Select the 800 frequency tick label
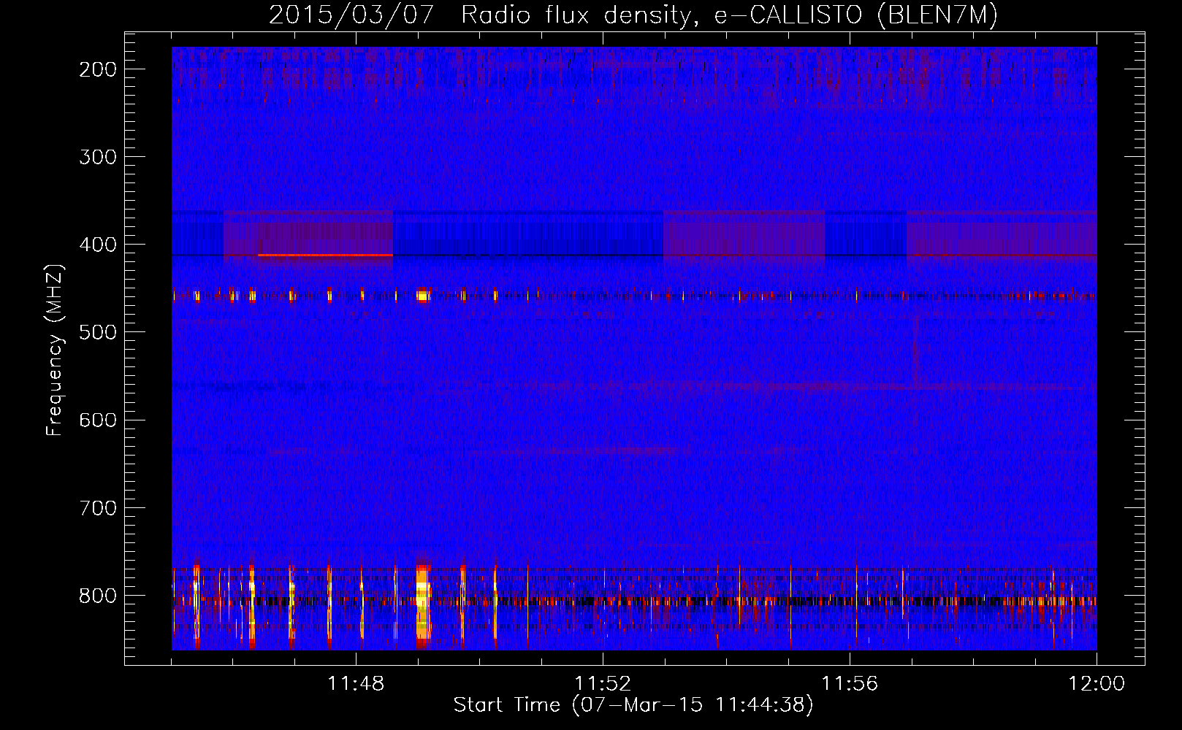 (97, 595)
